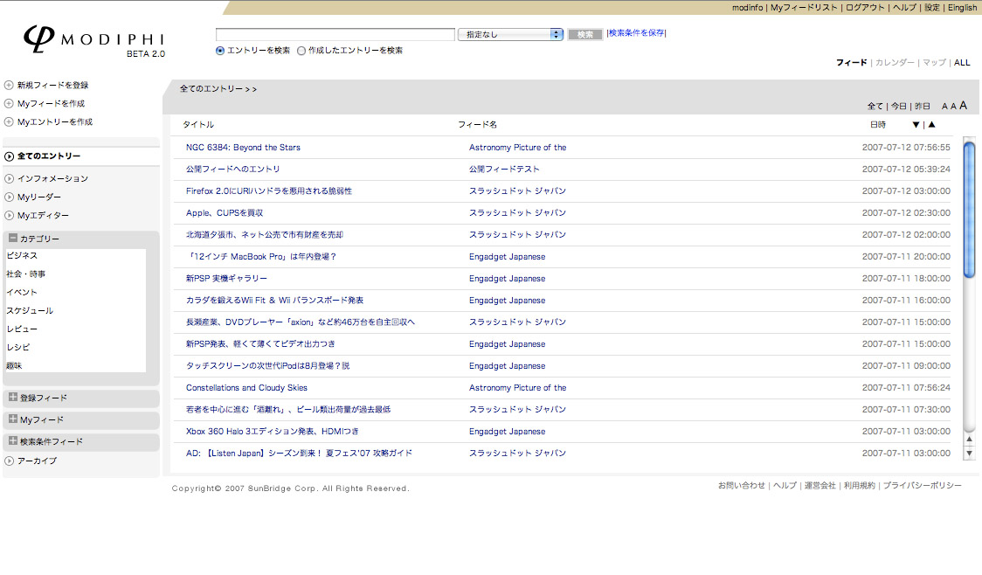Switch to the カレンダー view tab
The height and width of the screenshot is (575, 982).
[x=895, y=63]
